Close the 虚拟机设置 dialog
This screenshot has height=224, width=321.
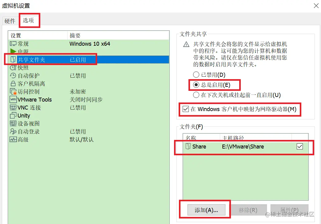(316, 6)
